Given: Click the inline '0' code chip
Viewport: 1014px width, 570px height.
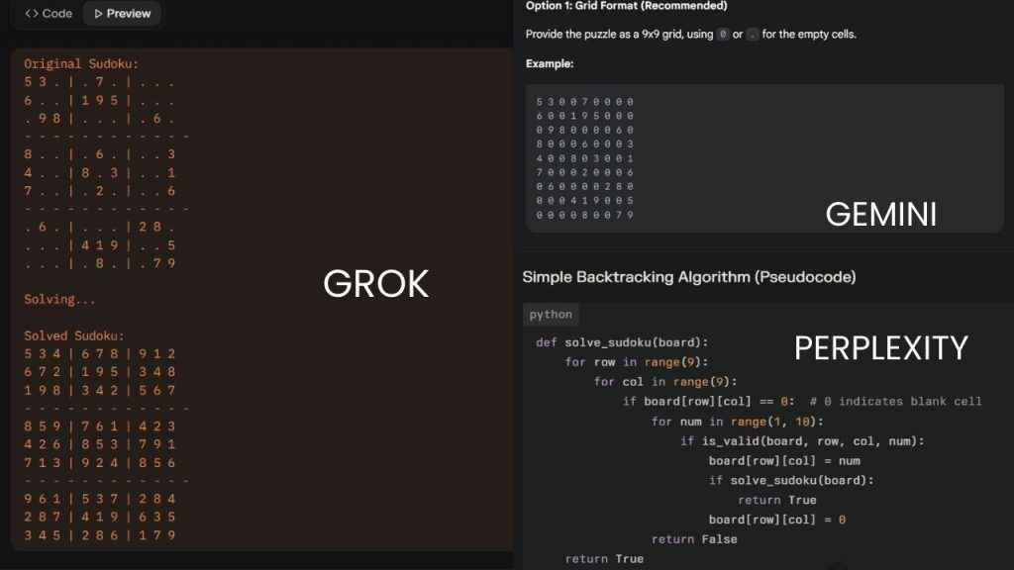Looking at the screenshot, I should (x=723, y=35).
